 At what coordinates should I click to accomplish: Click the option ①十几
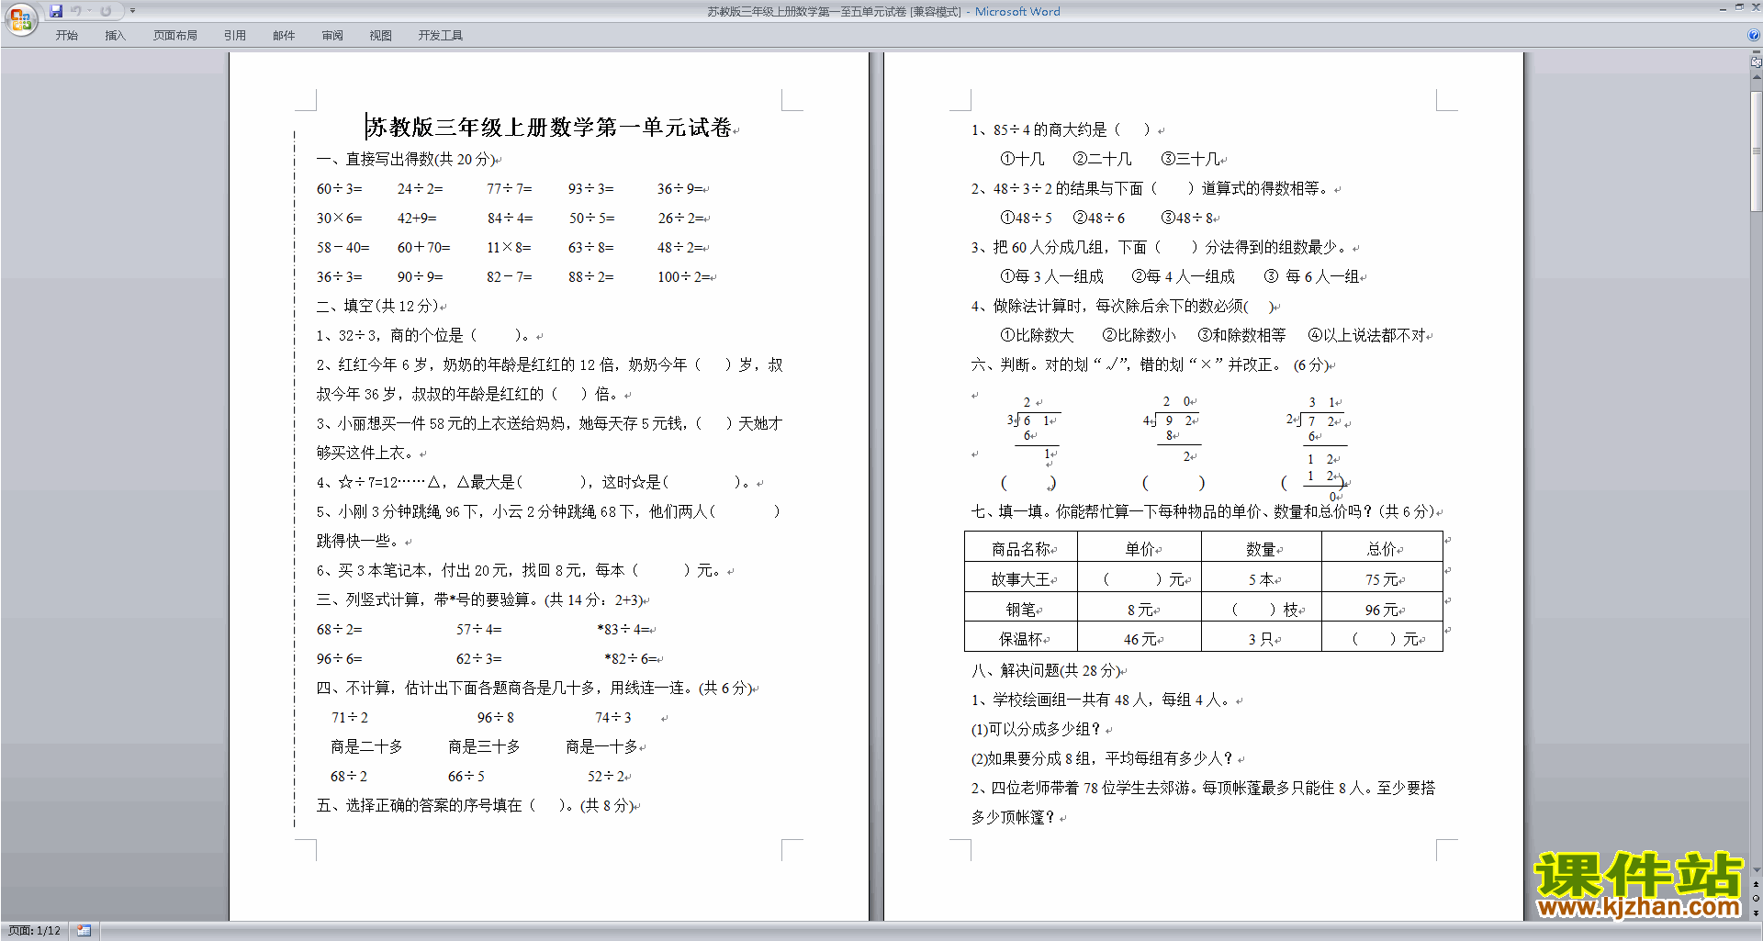tap(1022, 160)
